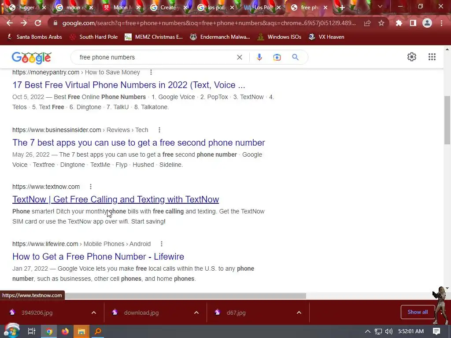Expand options for d67.jpg download

(299, 313)
